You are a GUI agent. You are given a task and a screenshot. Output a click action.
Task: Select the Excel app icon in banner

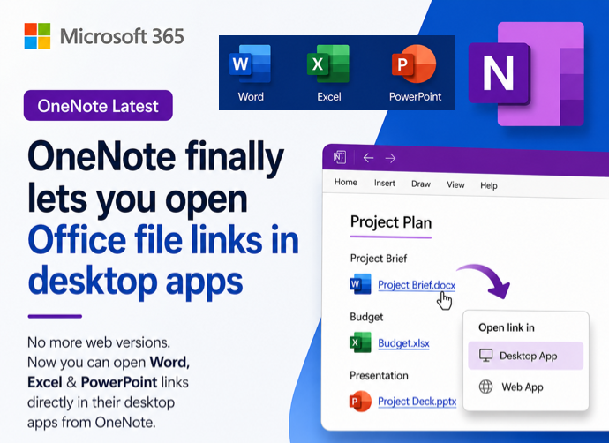pyautogui.click(x=328, y=64)
